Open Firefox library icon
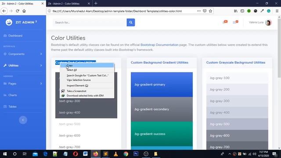Viewport: 281px width, 158px height. [x=236, y=11]
